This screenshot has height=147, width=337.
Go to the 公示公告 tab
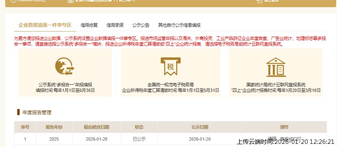click(x=140, y=25)
